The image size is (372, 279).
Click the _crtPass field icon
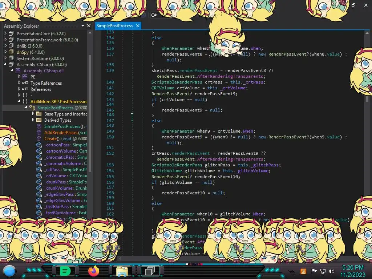click(x=39, y=169)
